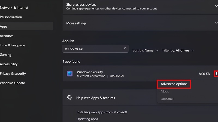Open the Windows Security three-dot menu
The image size is (218, 122).
click(216, 74)
